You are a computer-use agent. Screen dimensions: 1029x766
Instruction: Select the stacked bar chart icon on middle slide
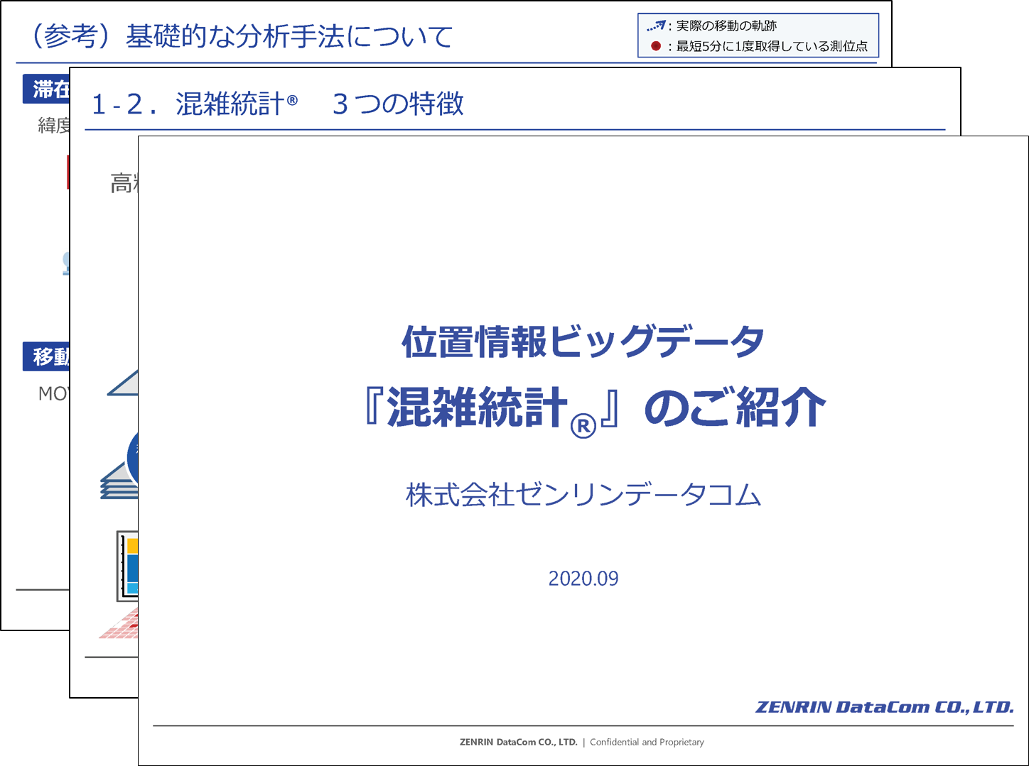tap(128, 566)
